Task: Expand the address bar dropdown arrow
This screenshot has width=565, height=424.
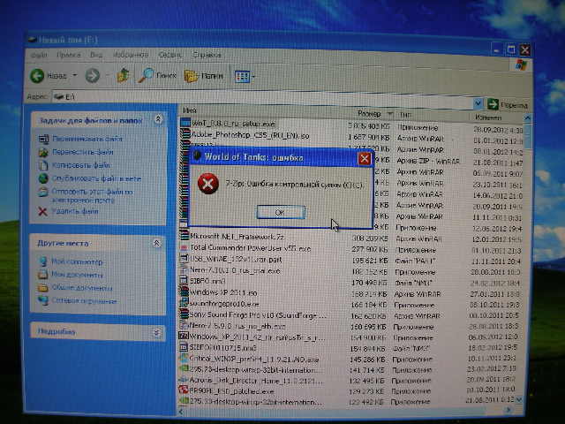Action: tap(478, 104)
